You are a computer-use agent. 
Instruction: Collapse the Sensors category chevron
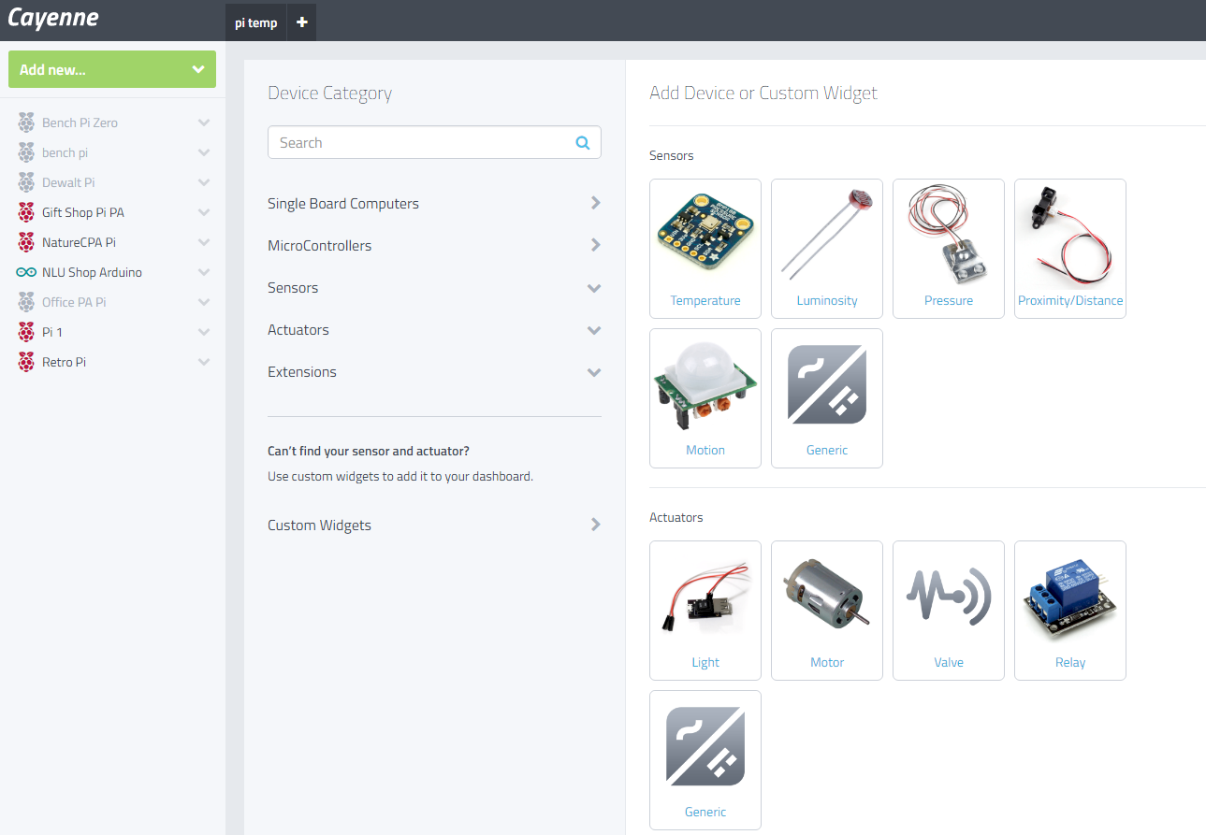pyautogui.click(x=594, y=288)
